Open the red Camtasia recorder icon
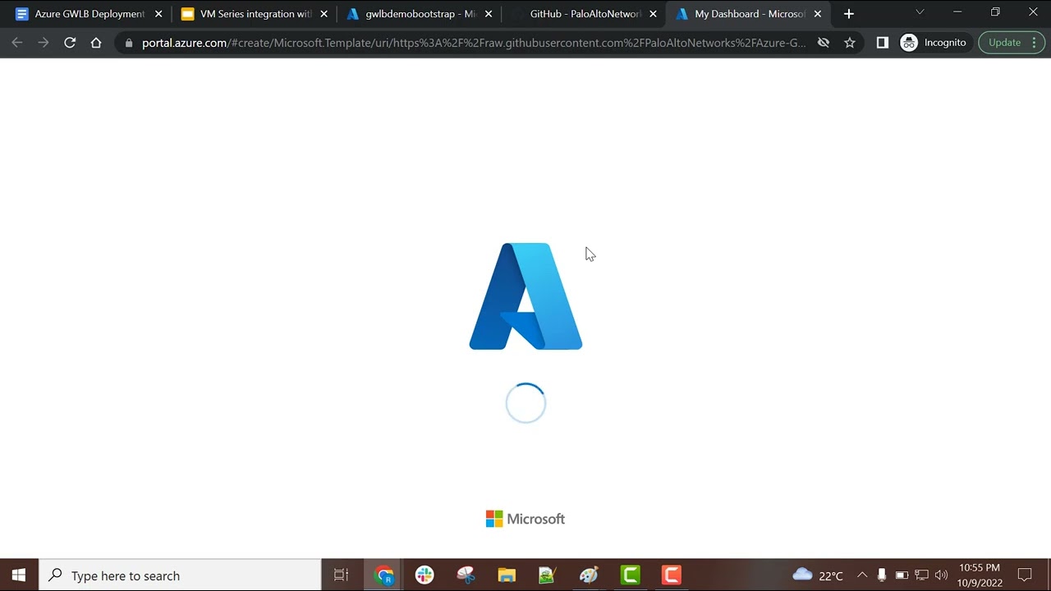The height and width of the screenshot is (591, 1051). pos(671,575)
